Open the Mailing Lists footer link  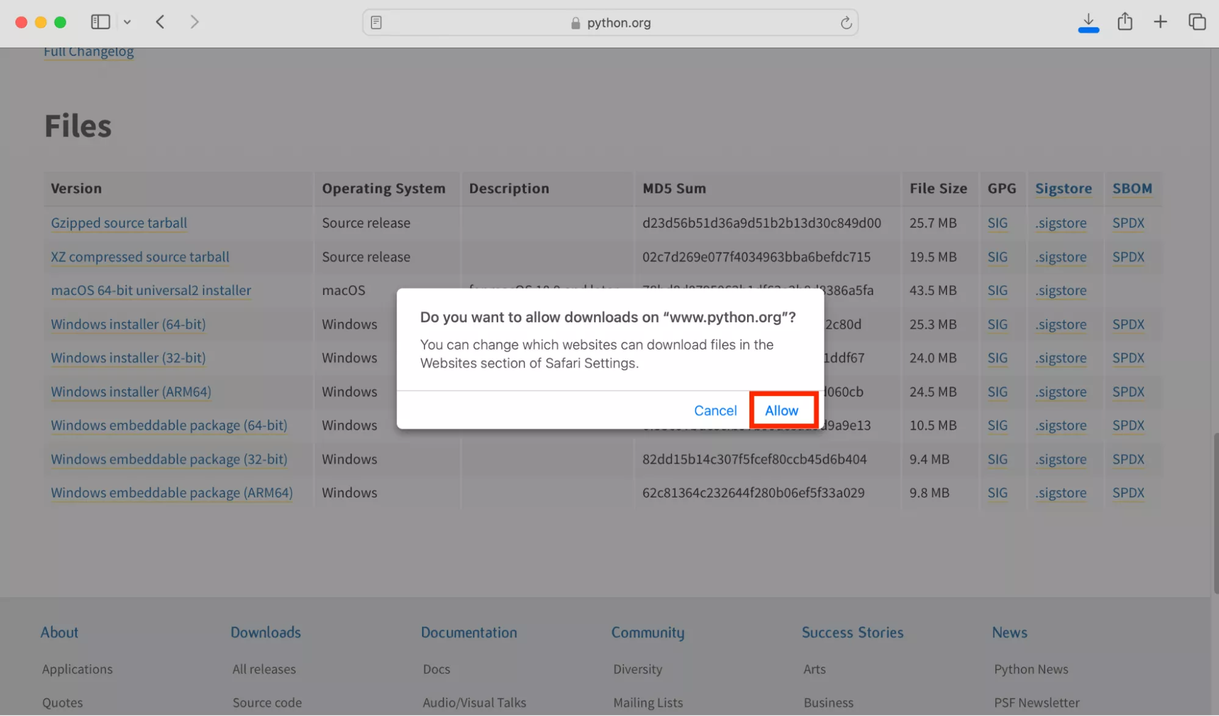click(x=648, y=703)
